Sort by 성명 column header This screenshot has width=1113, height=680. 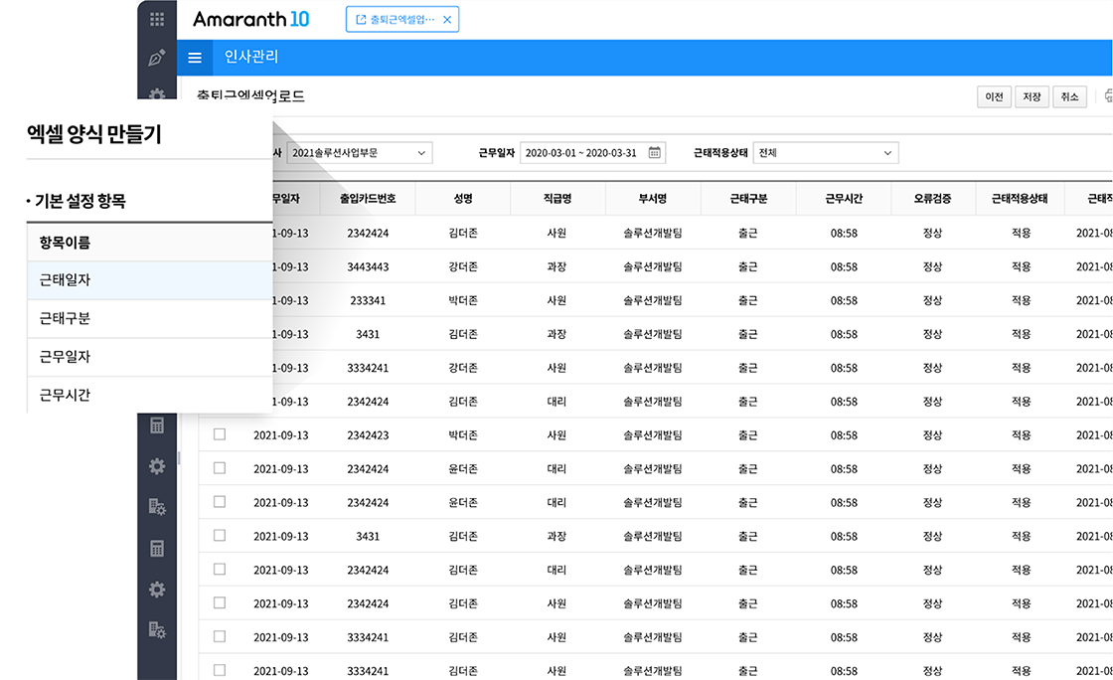point(463,199)
